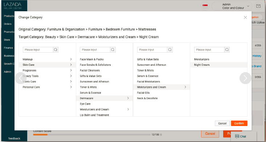
Task: Open Orders in the sidebar
Action: (8, 24)
